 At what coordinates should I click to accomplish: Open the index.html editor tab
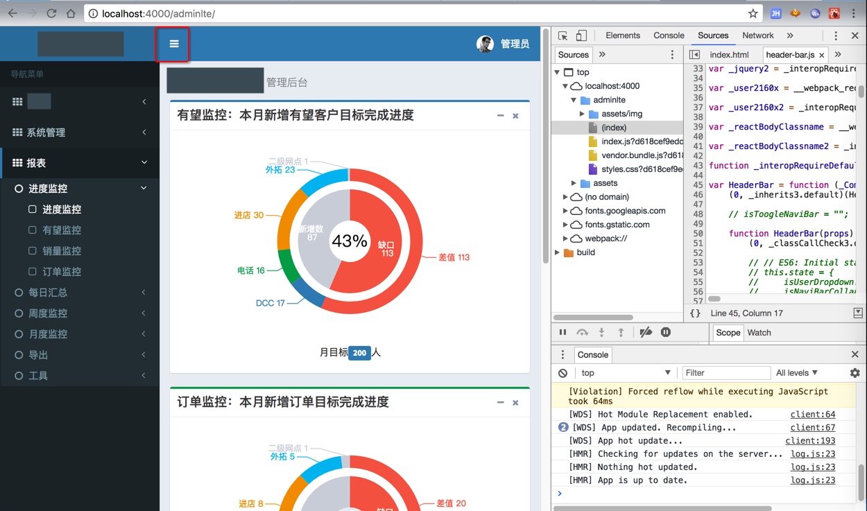pyautogui.click(x=729, y=55)
